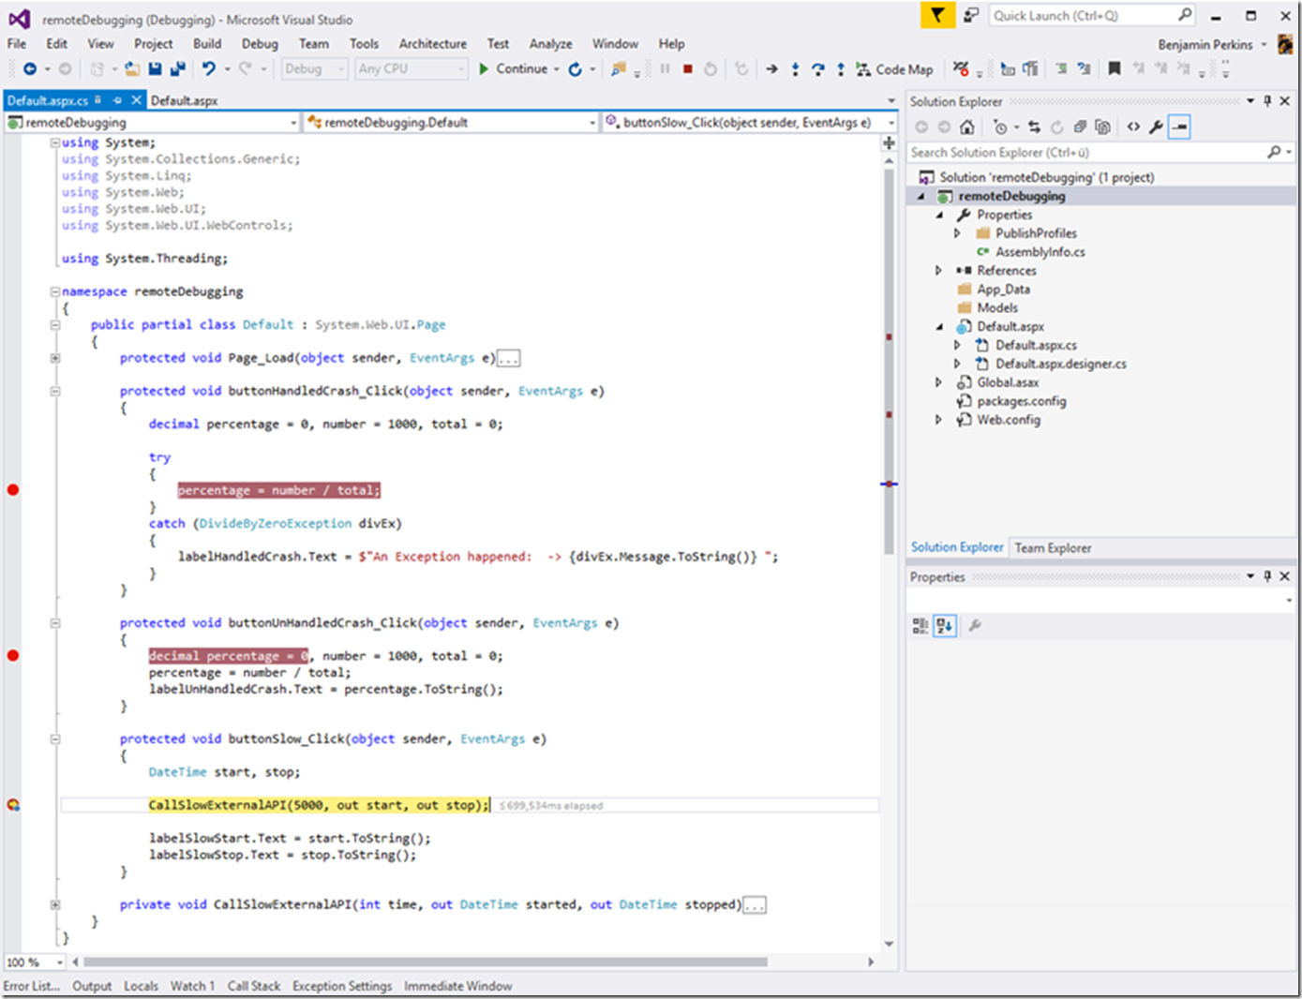This screenshot has height=999, width=1302.
Task: Open the Immediate Window tab
Action: point(457,986)
